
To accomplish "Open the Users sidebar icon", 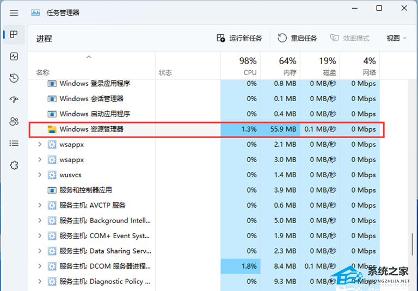I will [14, 121].
